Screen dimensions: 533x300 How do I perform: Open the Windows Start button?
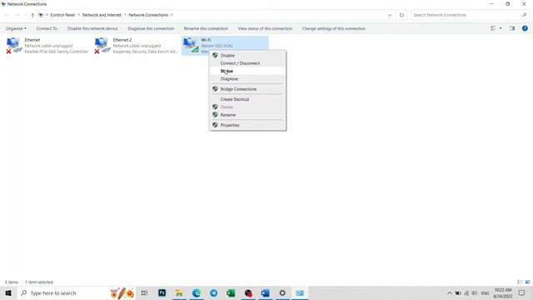8,292
